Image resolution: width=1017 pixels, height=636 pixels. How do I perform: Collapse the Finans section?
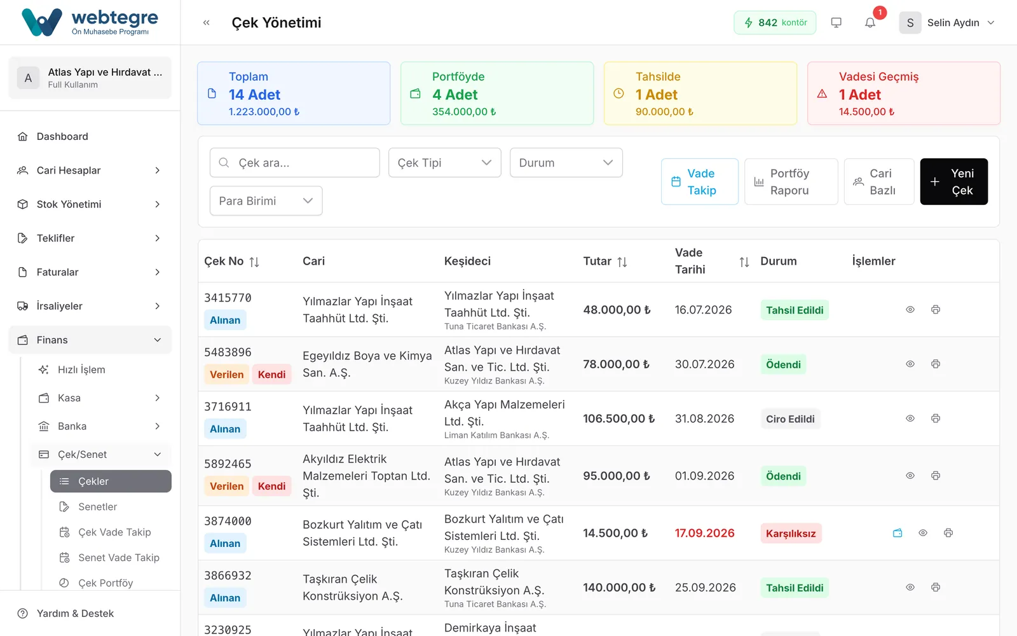click(x=90, y=340)
